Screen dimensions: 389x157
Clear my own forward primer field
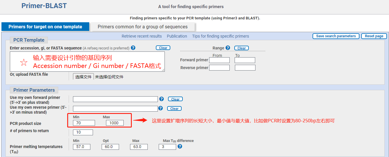click(175, 99)
